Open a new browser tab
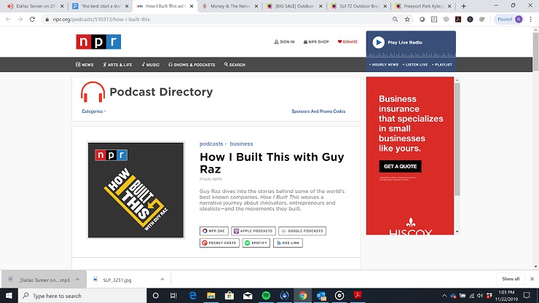Viewport: 539px width, 303px height. click(x=463, y=6)
